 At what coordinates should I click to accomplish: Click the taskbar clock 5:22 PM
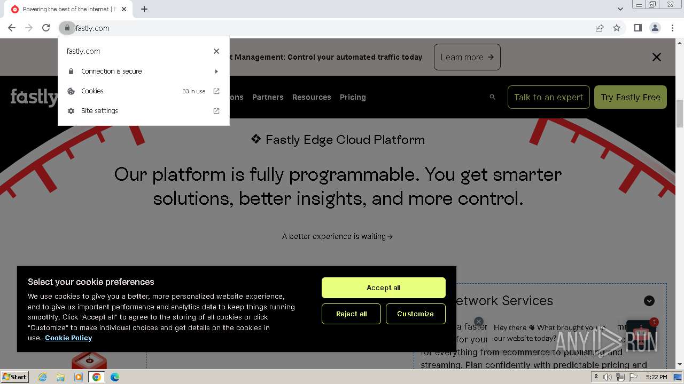(656, 377)
